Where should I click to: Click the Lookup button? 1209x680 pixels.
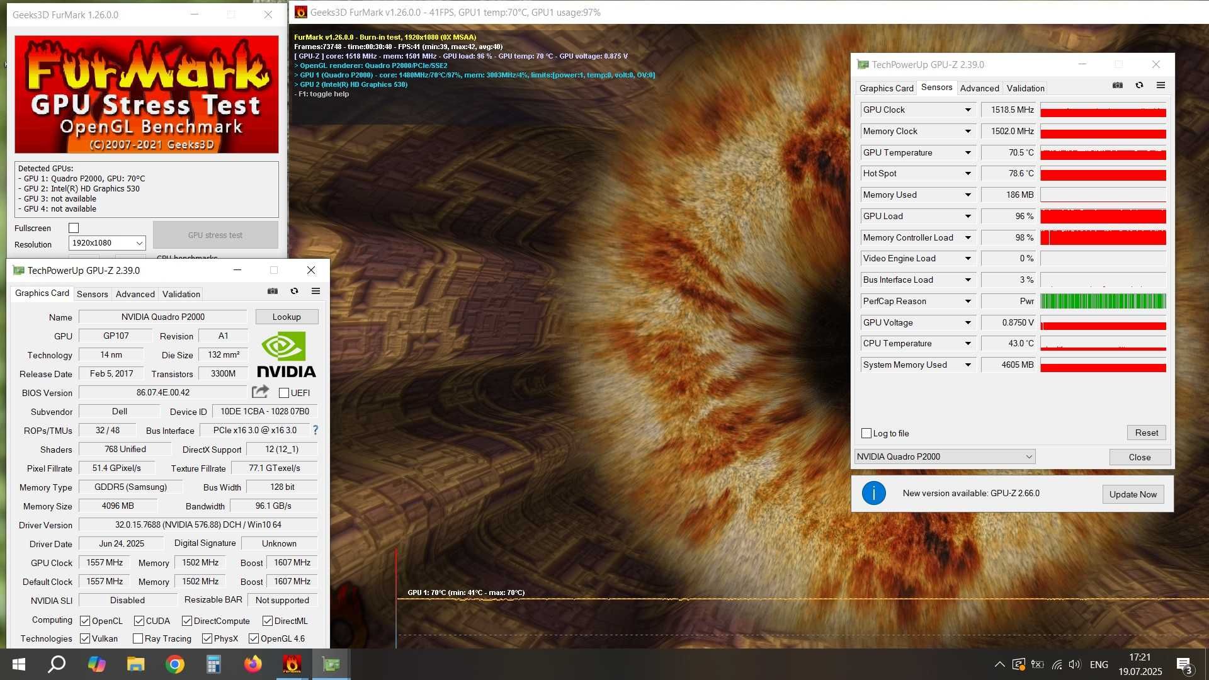(x=287, y=317)
